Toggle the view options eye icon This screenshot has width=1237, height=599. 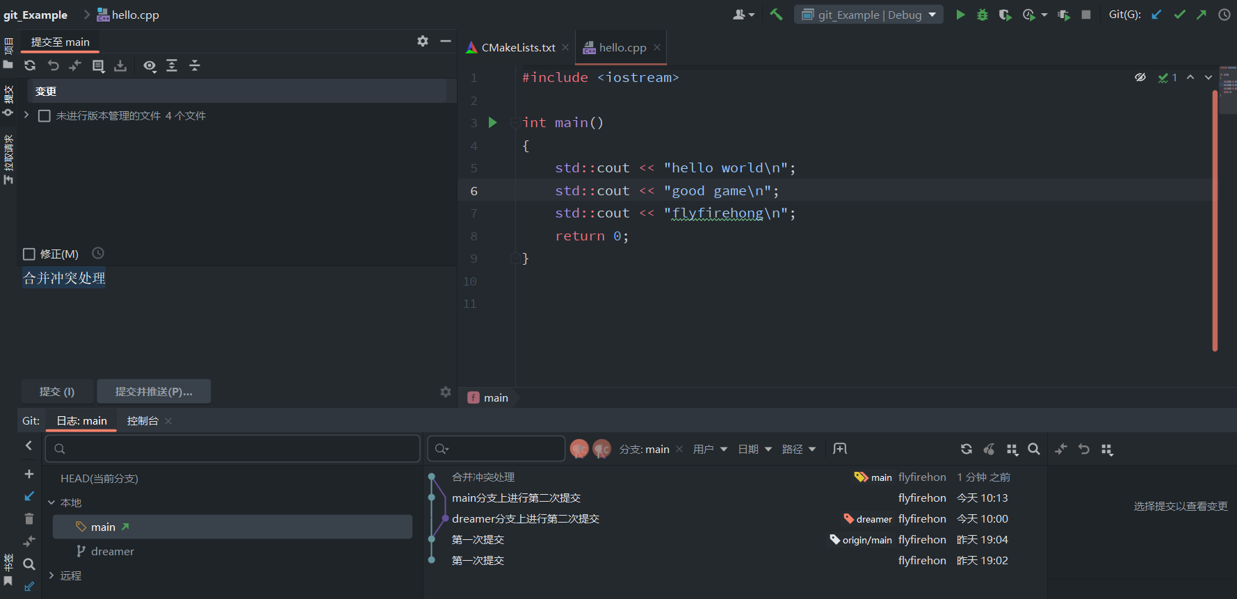coord(149,65)
